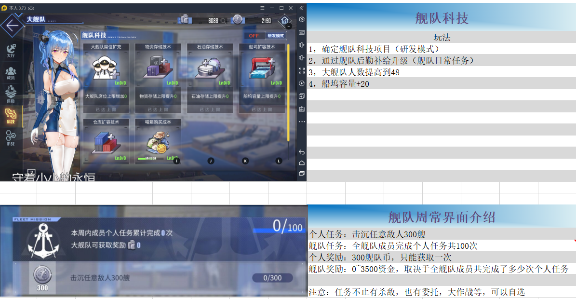Select the 喵箱购买成本 coin icon

[x=158, y=143]
